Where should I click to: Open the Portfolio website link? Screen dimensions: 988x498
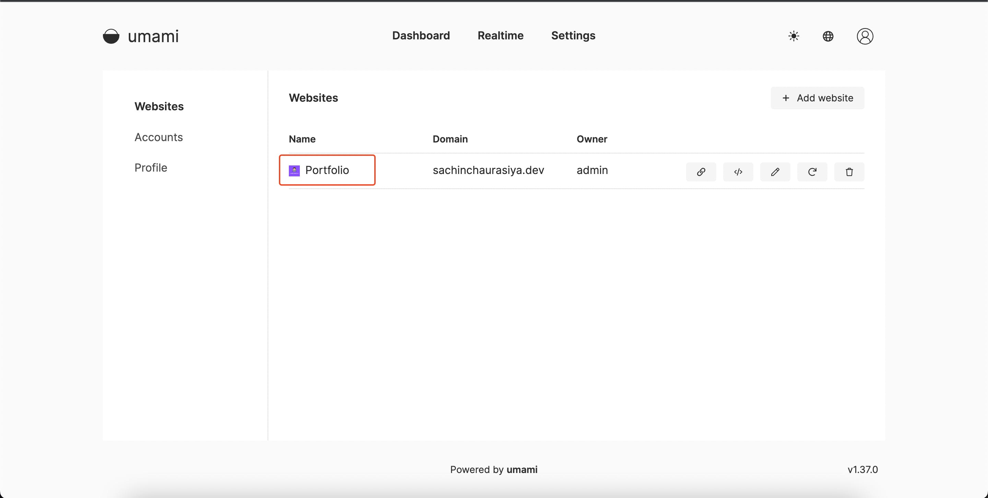click(x=327, y=170)
